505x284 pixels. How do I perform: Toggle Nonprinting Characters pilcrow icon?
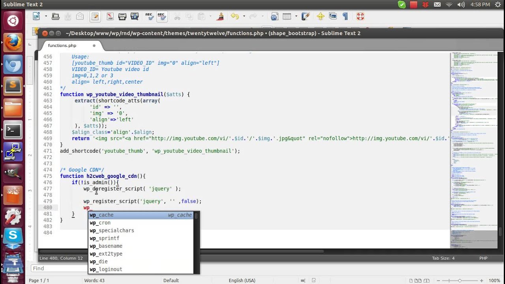345,17
